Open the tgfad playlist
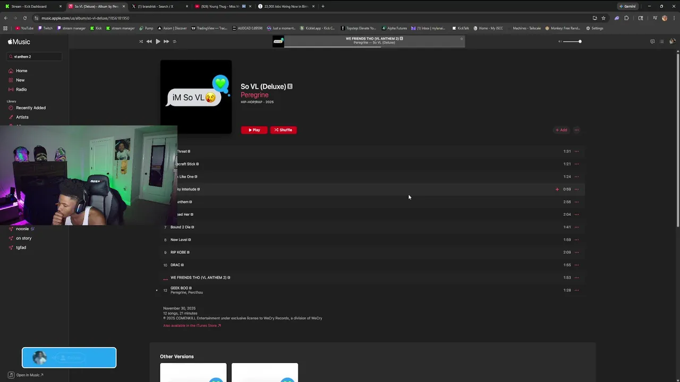 point(21,247)
